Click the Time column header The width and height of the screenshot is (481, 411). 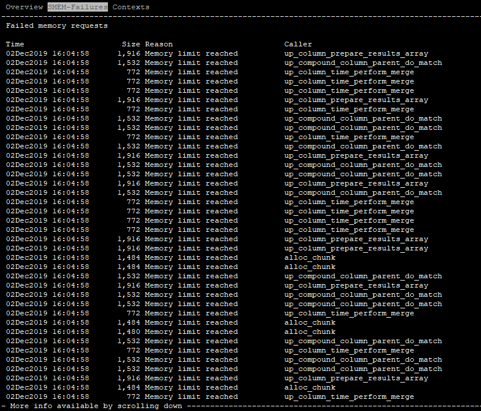pos(15,44)
